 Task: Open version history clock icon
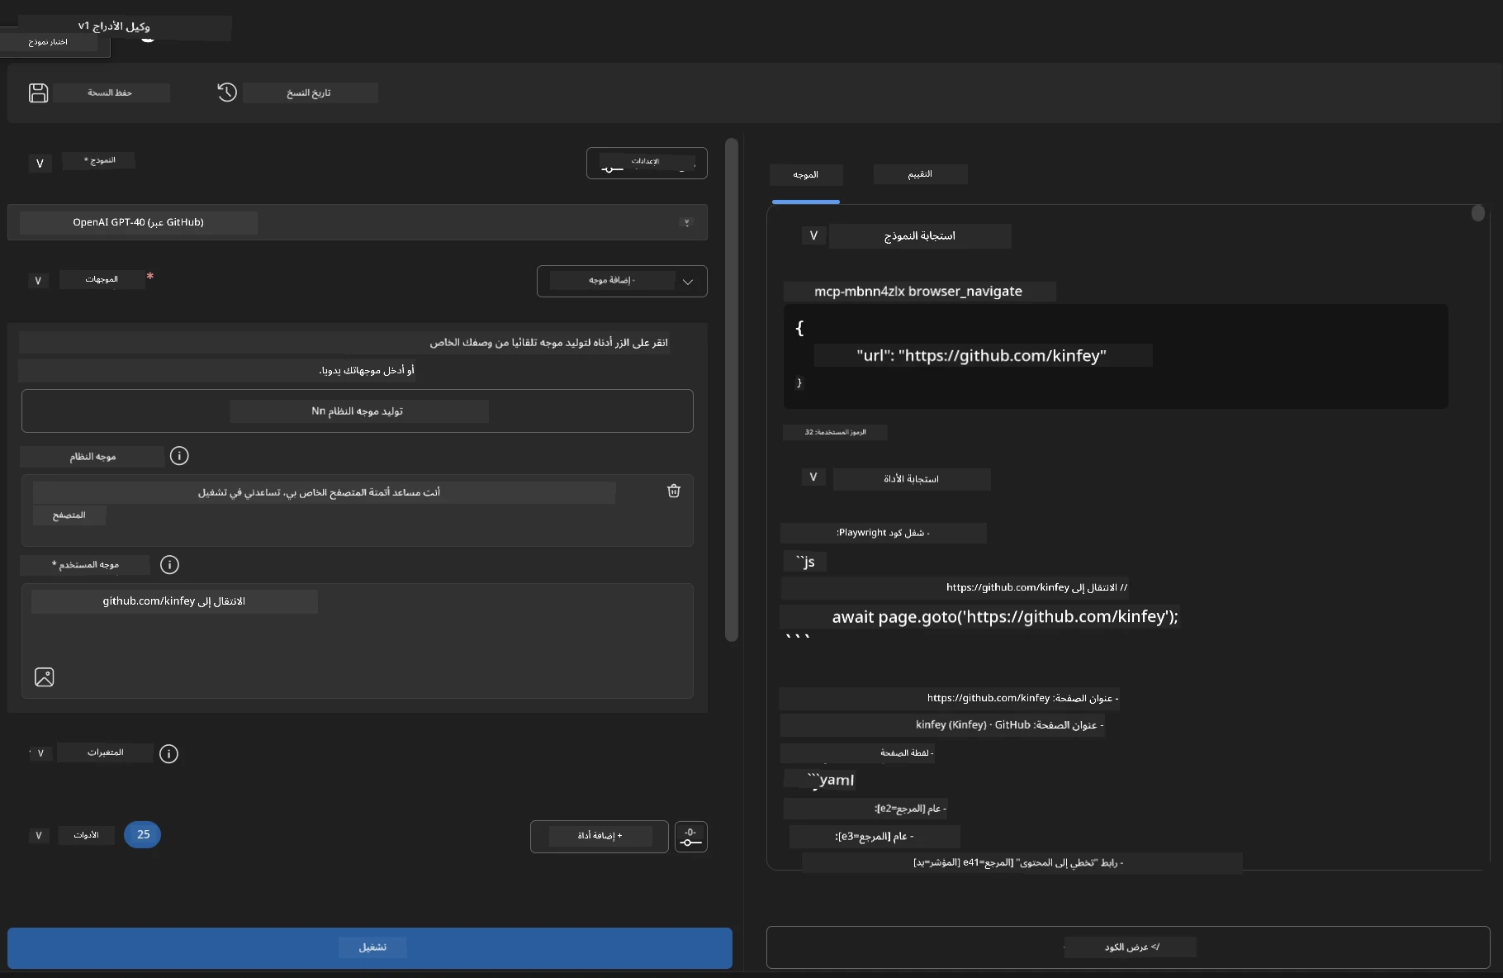coord(227,93)
